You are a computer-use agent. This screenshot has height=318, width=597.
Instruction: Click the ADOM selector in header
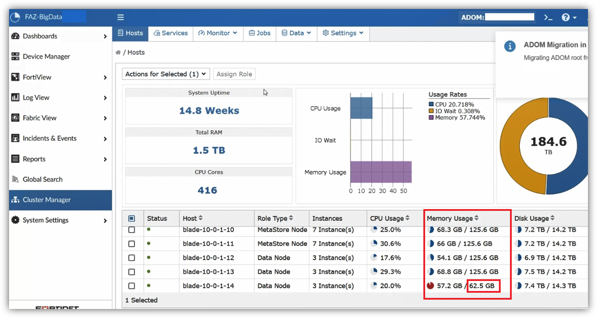pyautogui.click(x=497, y=18)
